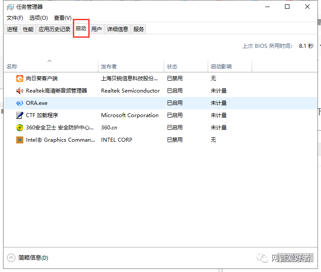Select the Realtek高清晰音频管理器 entry
The image size is (321, 272).
(57, 91)
